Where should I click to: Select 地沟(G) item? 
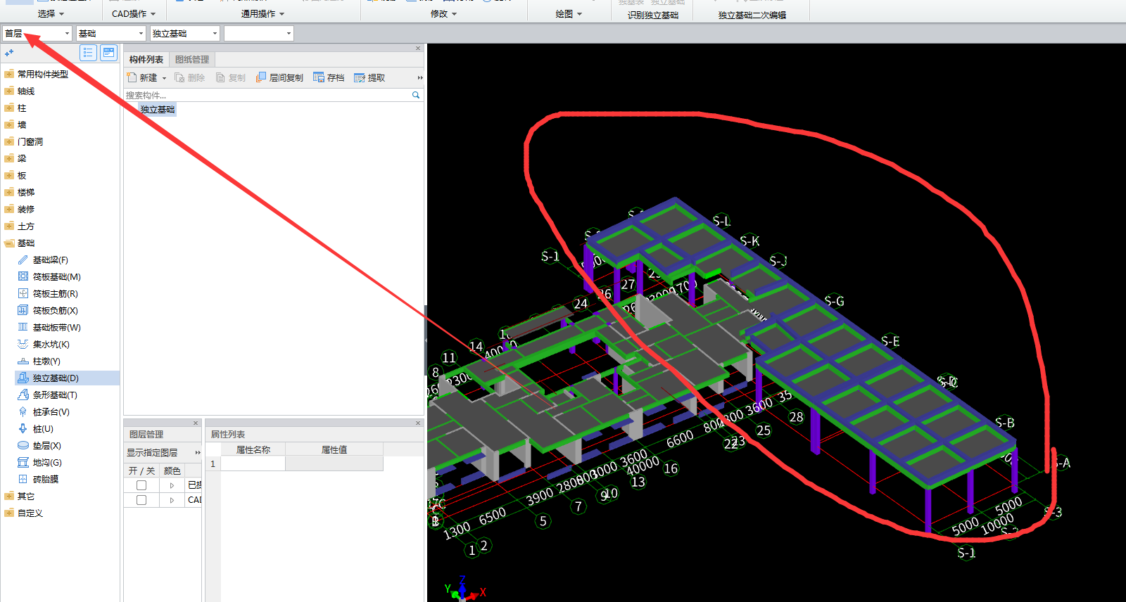coord(47,463)
